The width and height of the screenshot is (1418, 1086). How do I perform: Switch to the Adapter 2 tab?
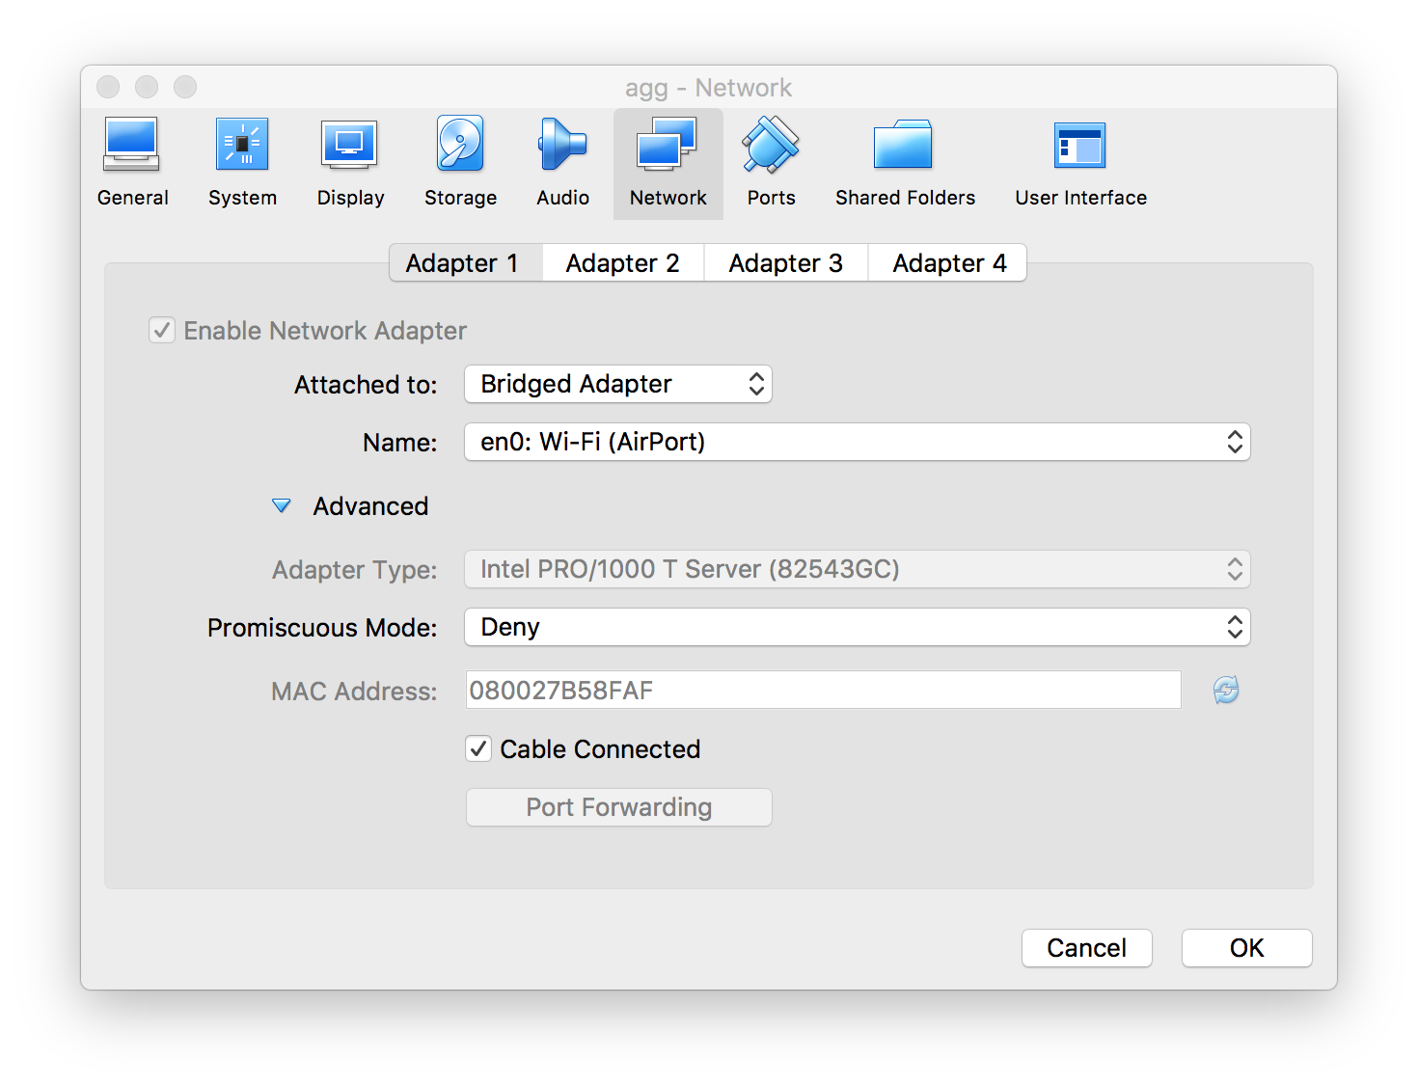[623, 262]
